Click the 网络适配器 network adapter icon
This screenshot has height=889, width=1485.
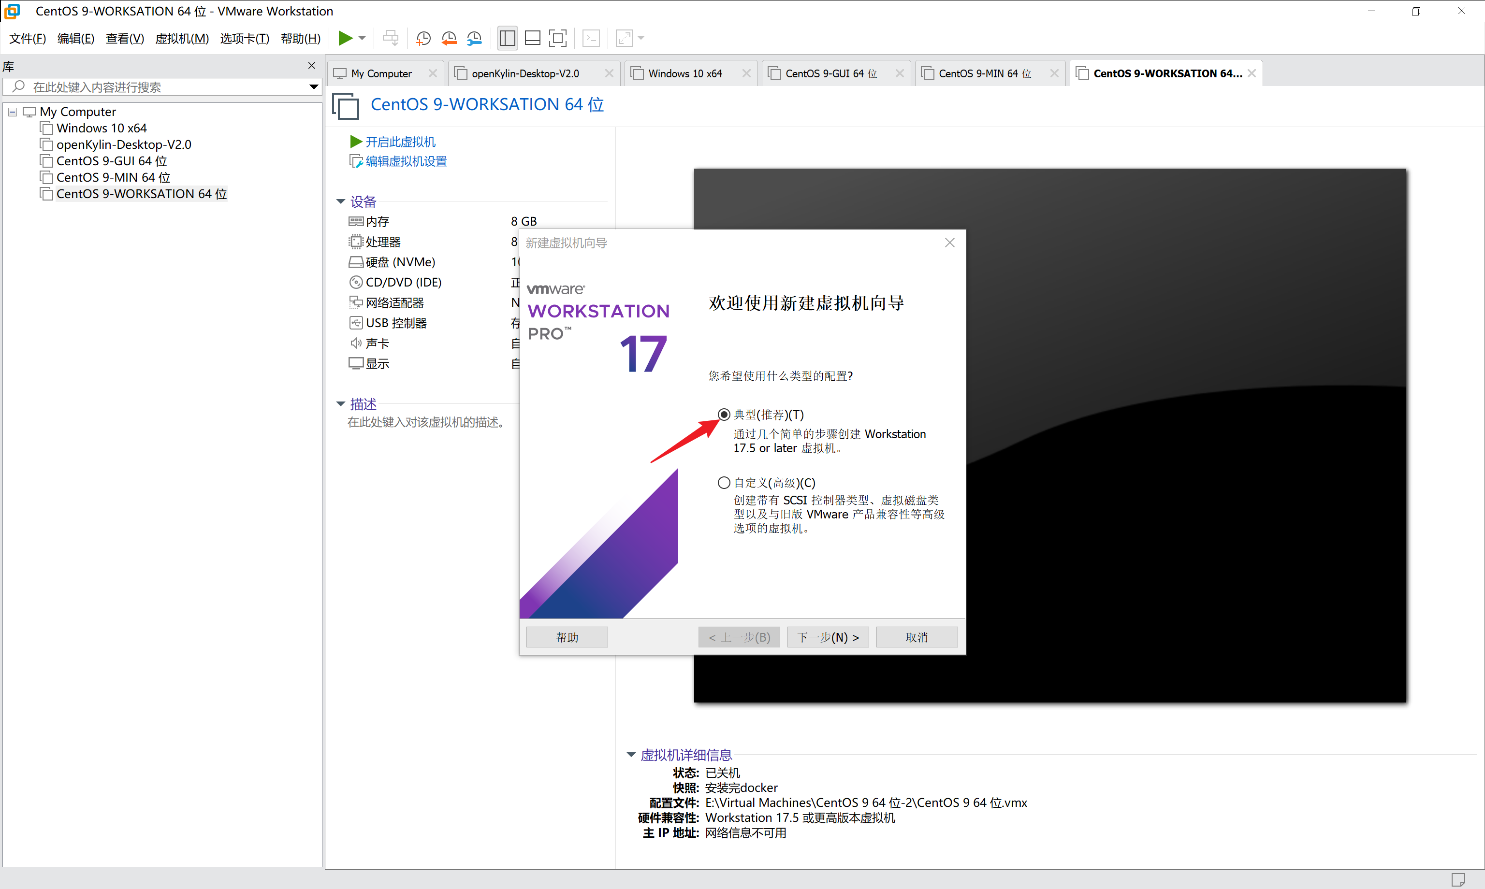[x=356, y=302]
